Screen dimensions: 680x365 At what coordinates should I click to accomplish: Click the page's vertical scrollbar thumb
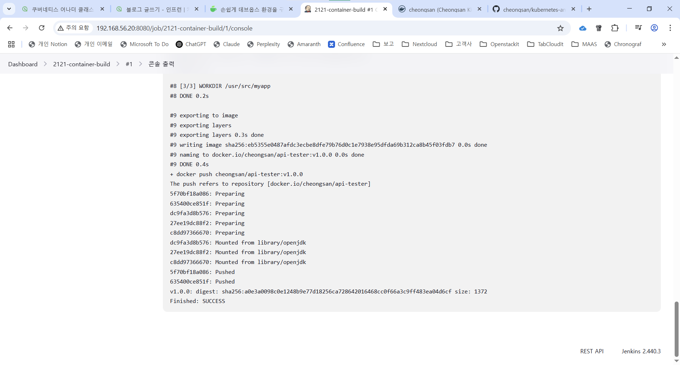click(x=676, y=329)
